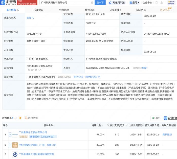Switch to 知识产权 tab
177x159 pixels.
tap(141, 10)
